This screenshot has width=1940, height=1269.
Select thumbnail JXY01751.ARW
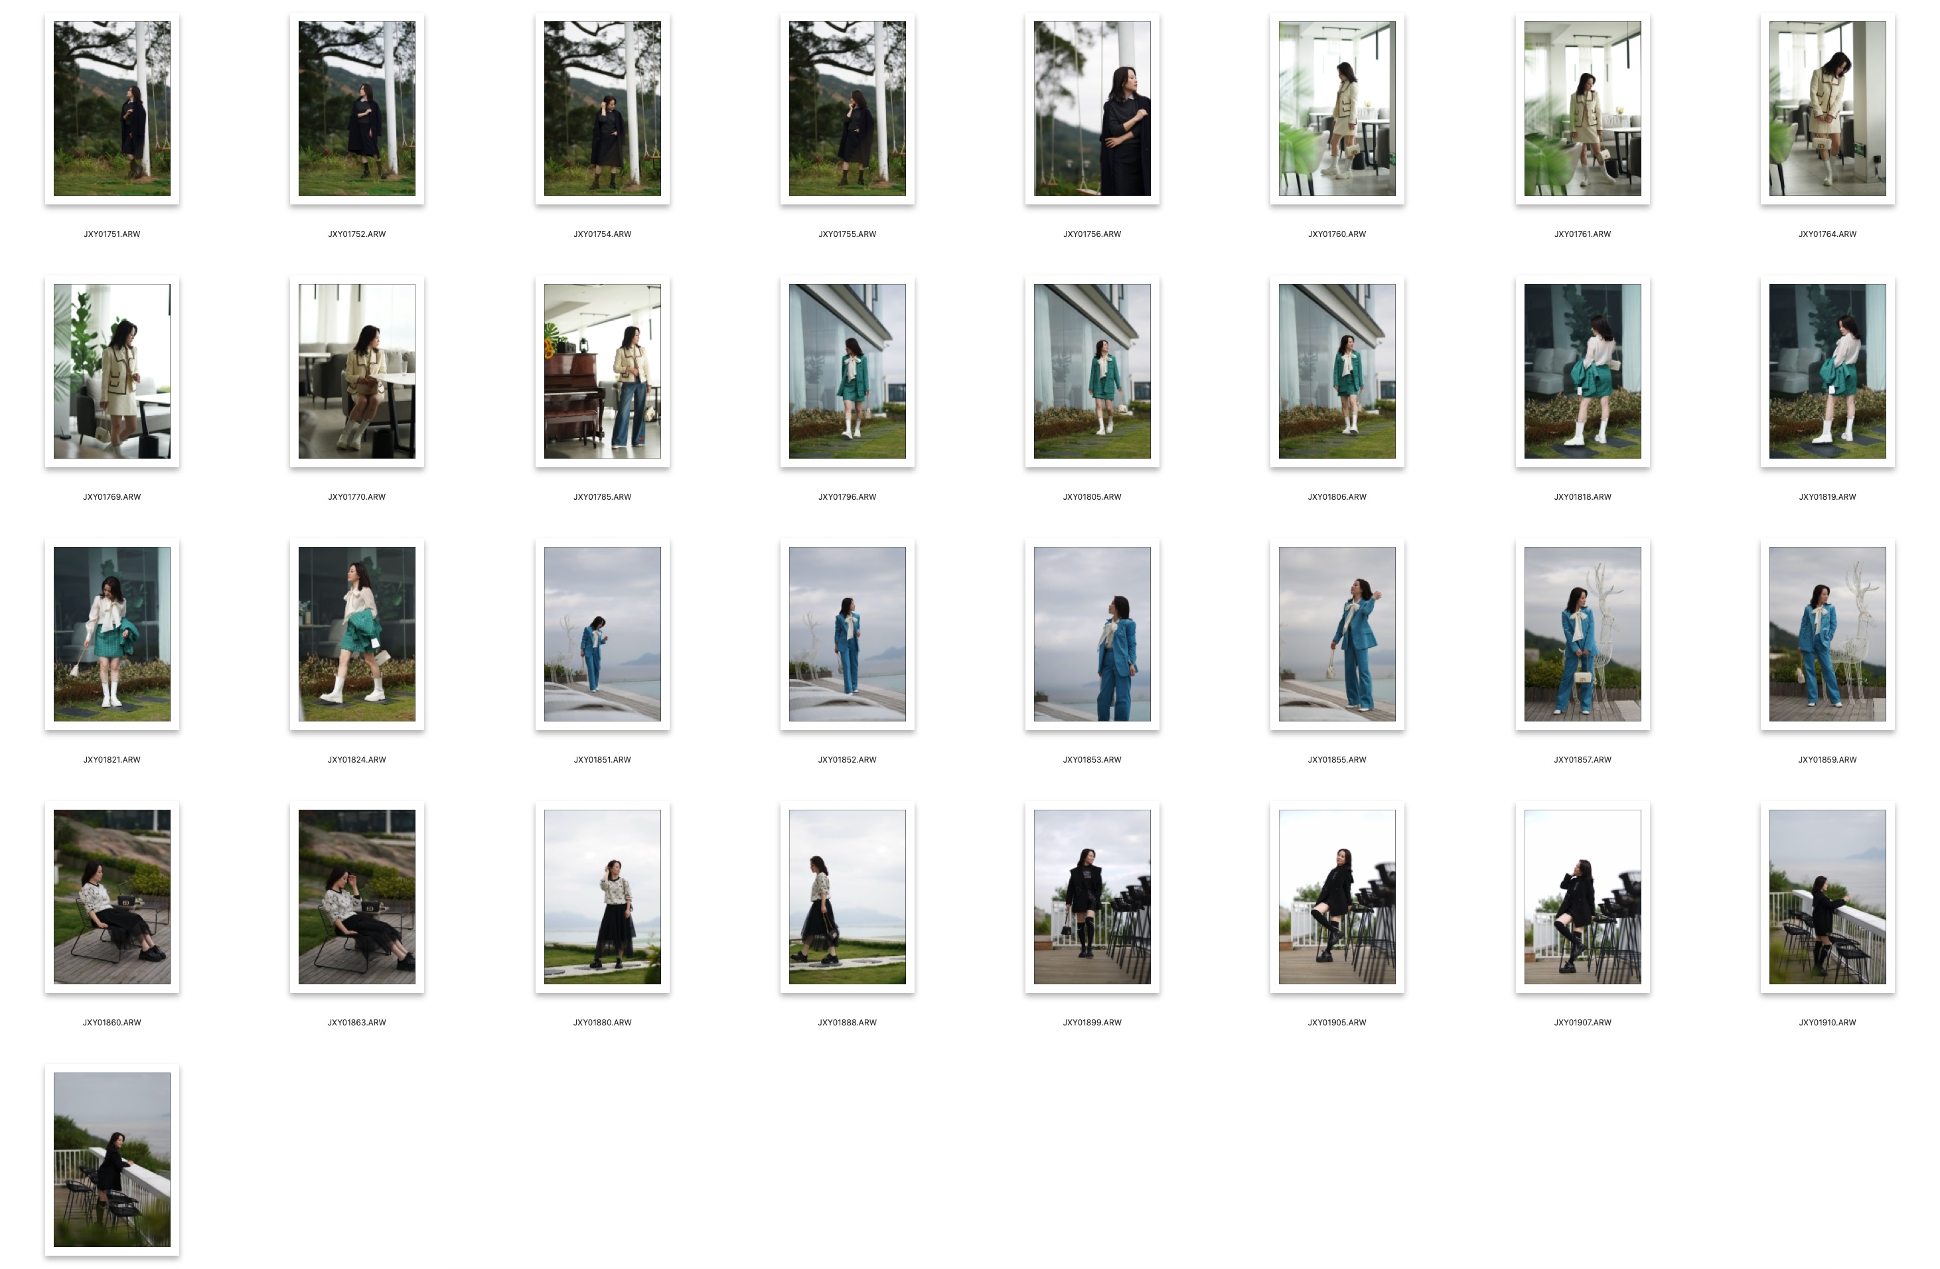112,108
